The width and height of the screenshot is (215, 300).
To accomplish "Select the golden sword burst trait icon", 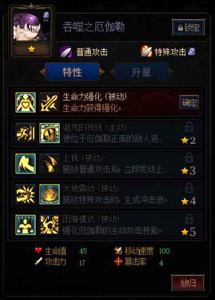I will point(49,103).
